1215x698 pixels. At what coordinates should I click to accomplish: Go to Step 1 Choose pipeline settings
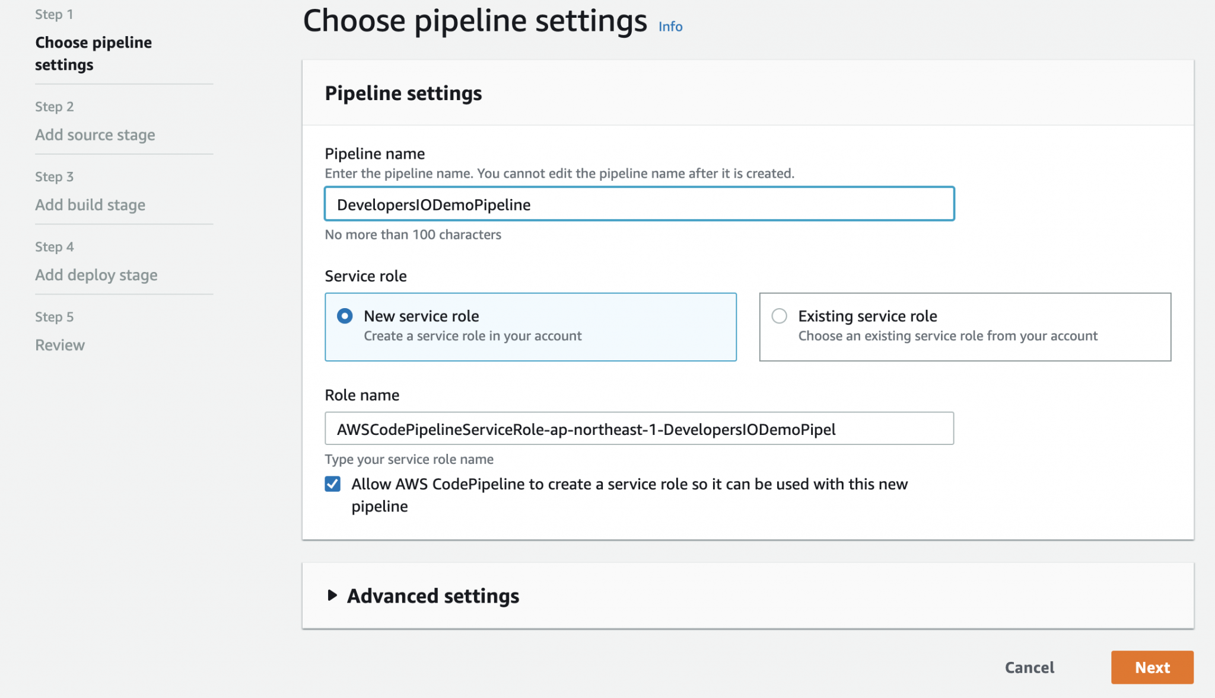(x=93, y=53)
